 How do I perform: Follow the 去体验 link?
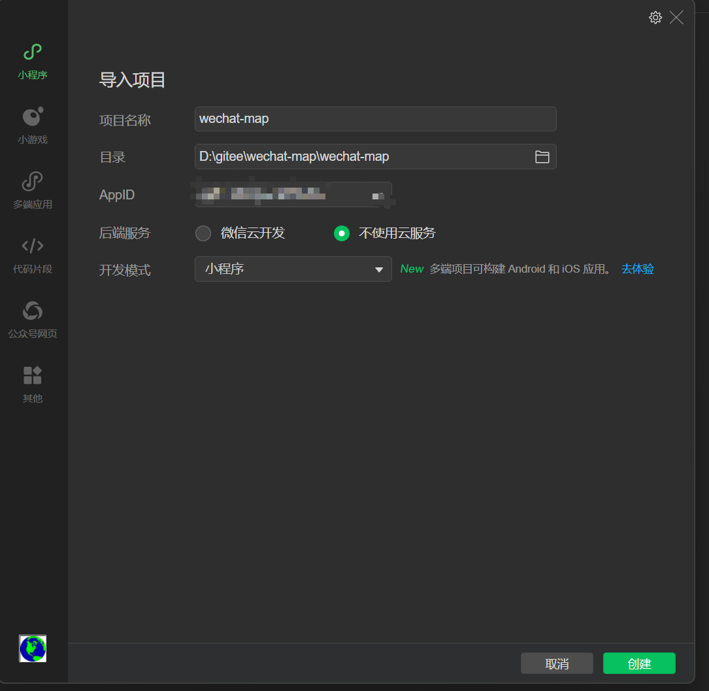(x=638, y=269)
